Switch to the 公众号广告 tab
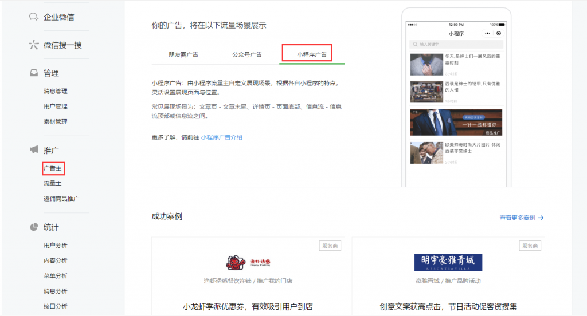This screenshot has height=316, width=587. (x=247, y=54)
